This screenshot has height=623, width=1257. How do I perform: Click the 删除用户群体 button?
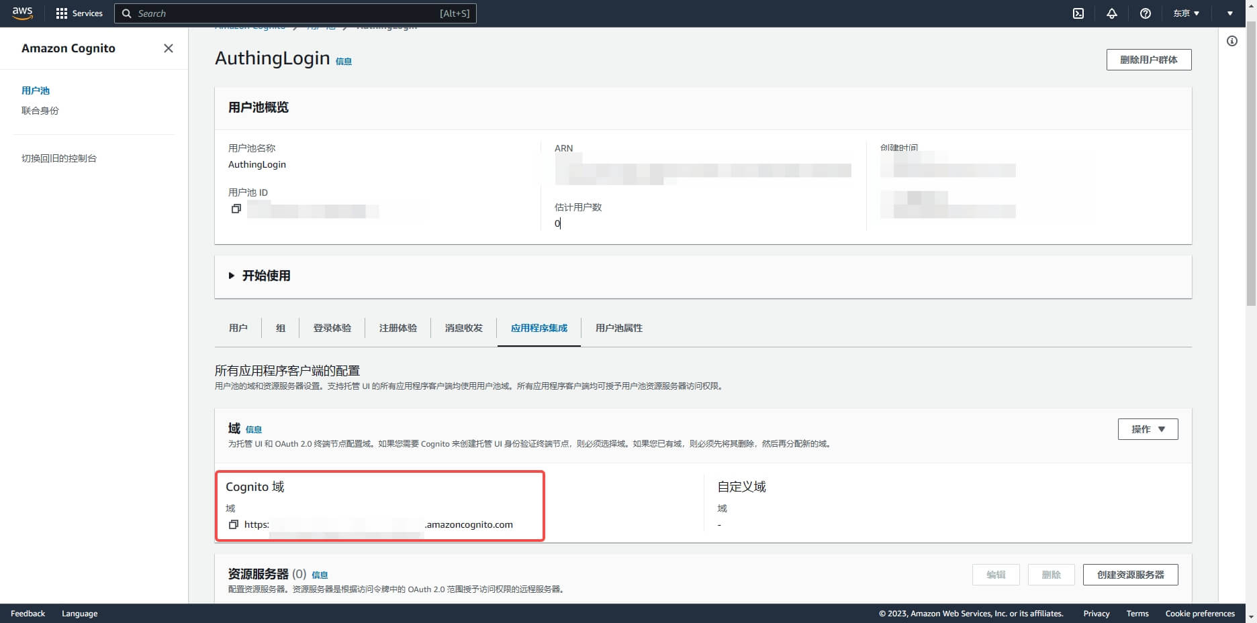pos(1148,60)
